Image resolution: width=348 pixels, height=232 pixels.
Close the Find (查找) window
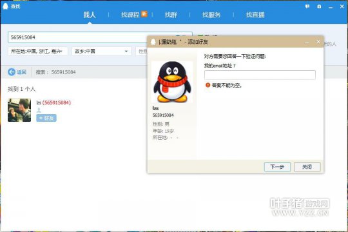(342, 6)
